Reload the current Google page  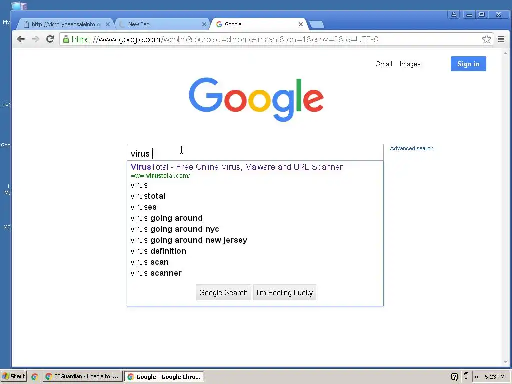click(x=50, y=39)
